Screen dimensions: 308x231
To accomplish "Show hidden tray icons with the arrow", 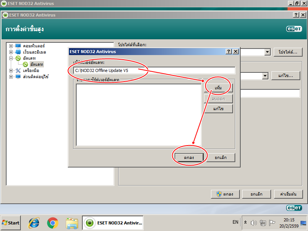I will pyautogui.click(x=245, y=223).
